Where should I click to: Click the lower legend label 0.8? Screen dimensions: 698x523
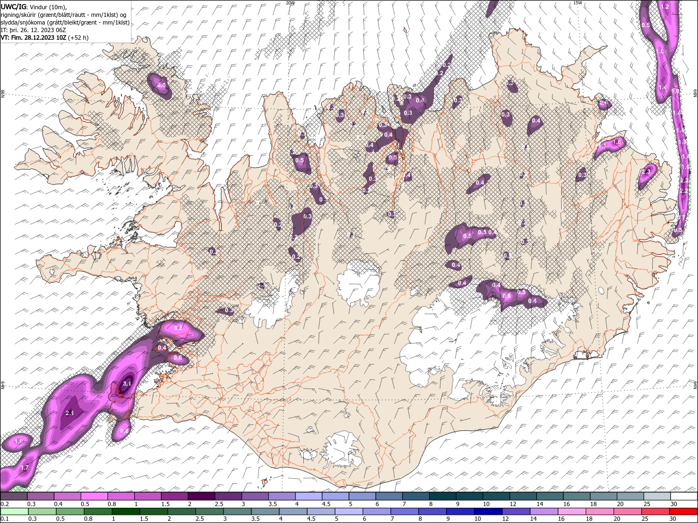88,519
